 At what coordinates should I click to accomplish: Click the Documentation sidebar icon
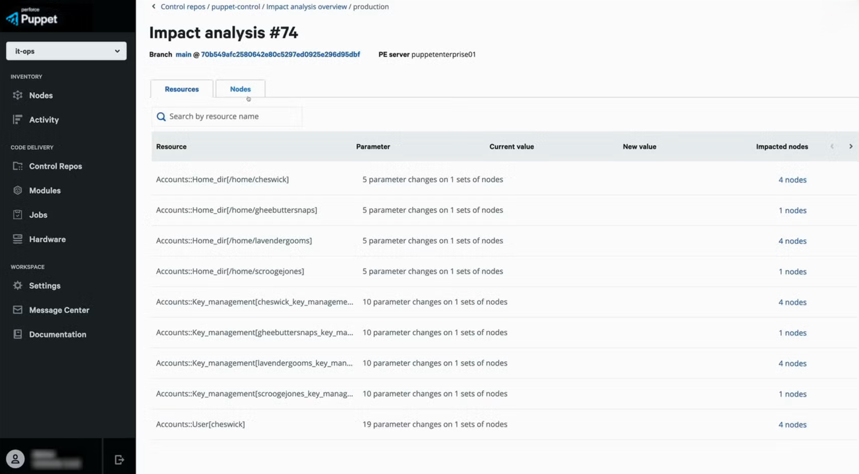click(x=18, y=334)
